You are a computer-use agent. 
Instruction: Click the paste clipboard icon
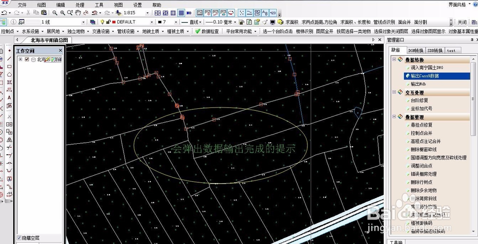tap(44, 13)
